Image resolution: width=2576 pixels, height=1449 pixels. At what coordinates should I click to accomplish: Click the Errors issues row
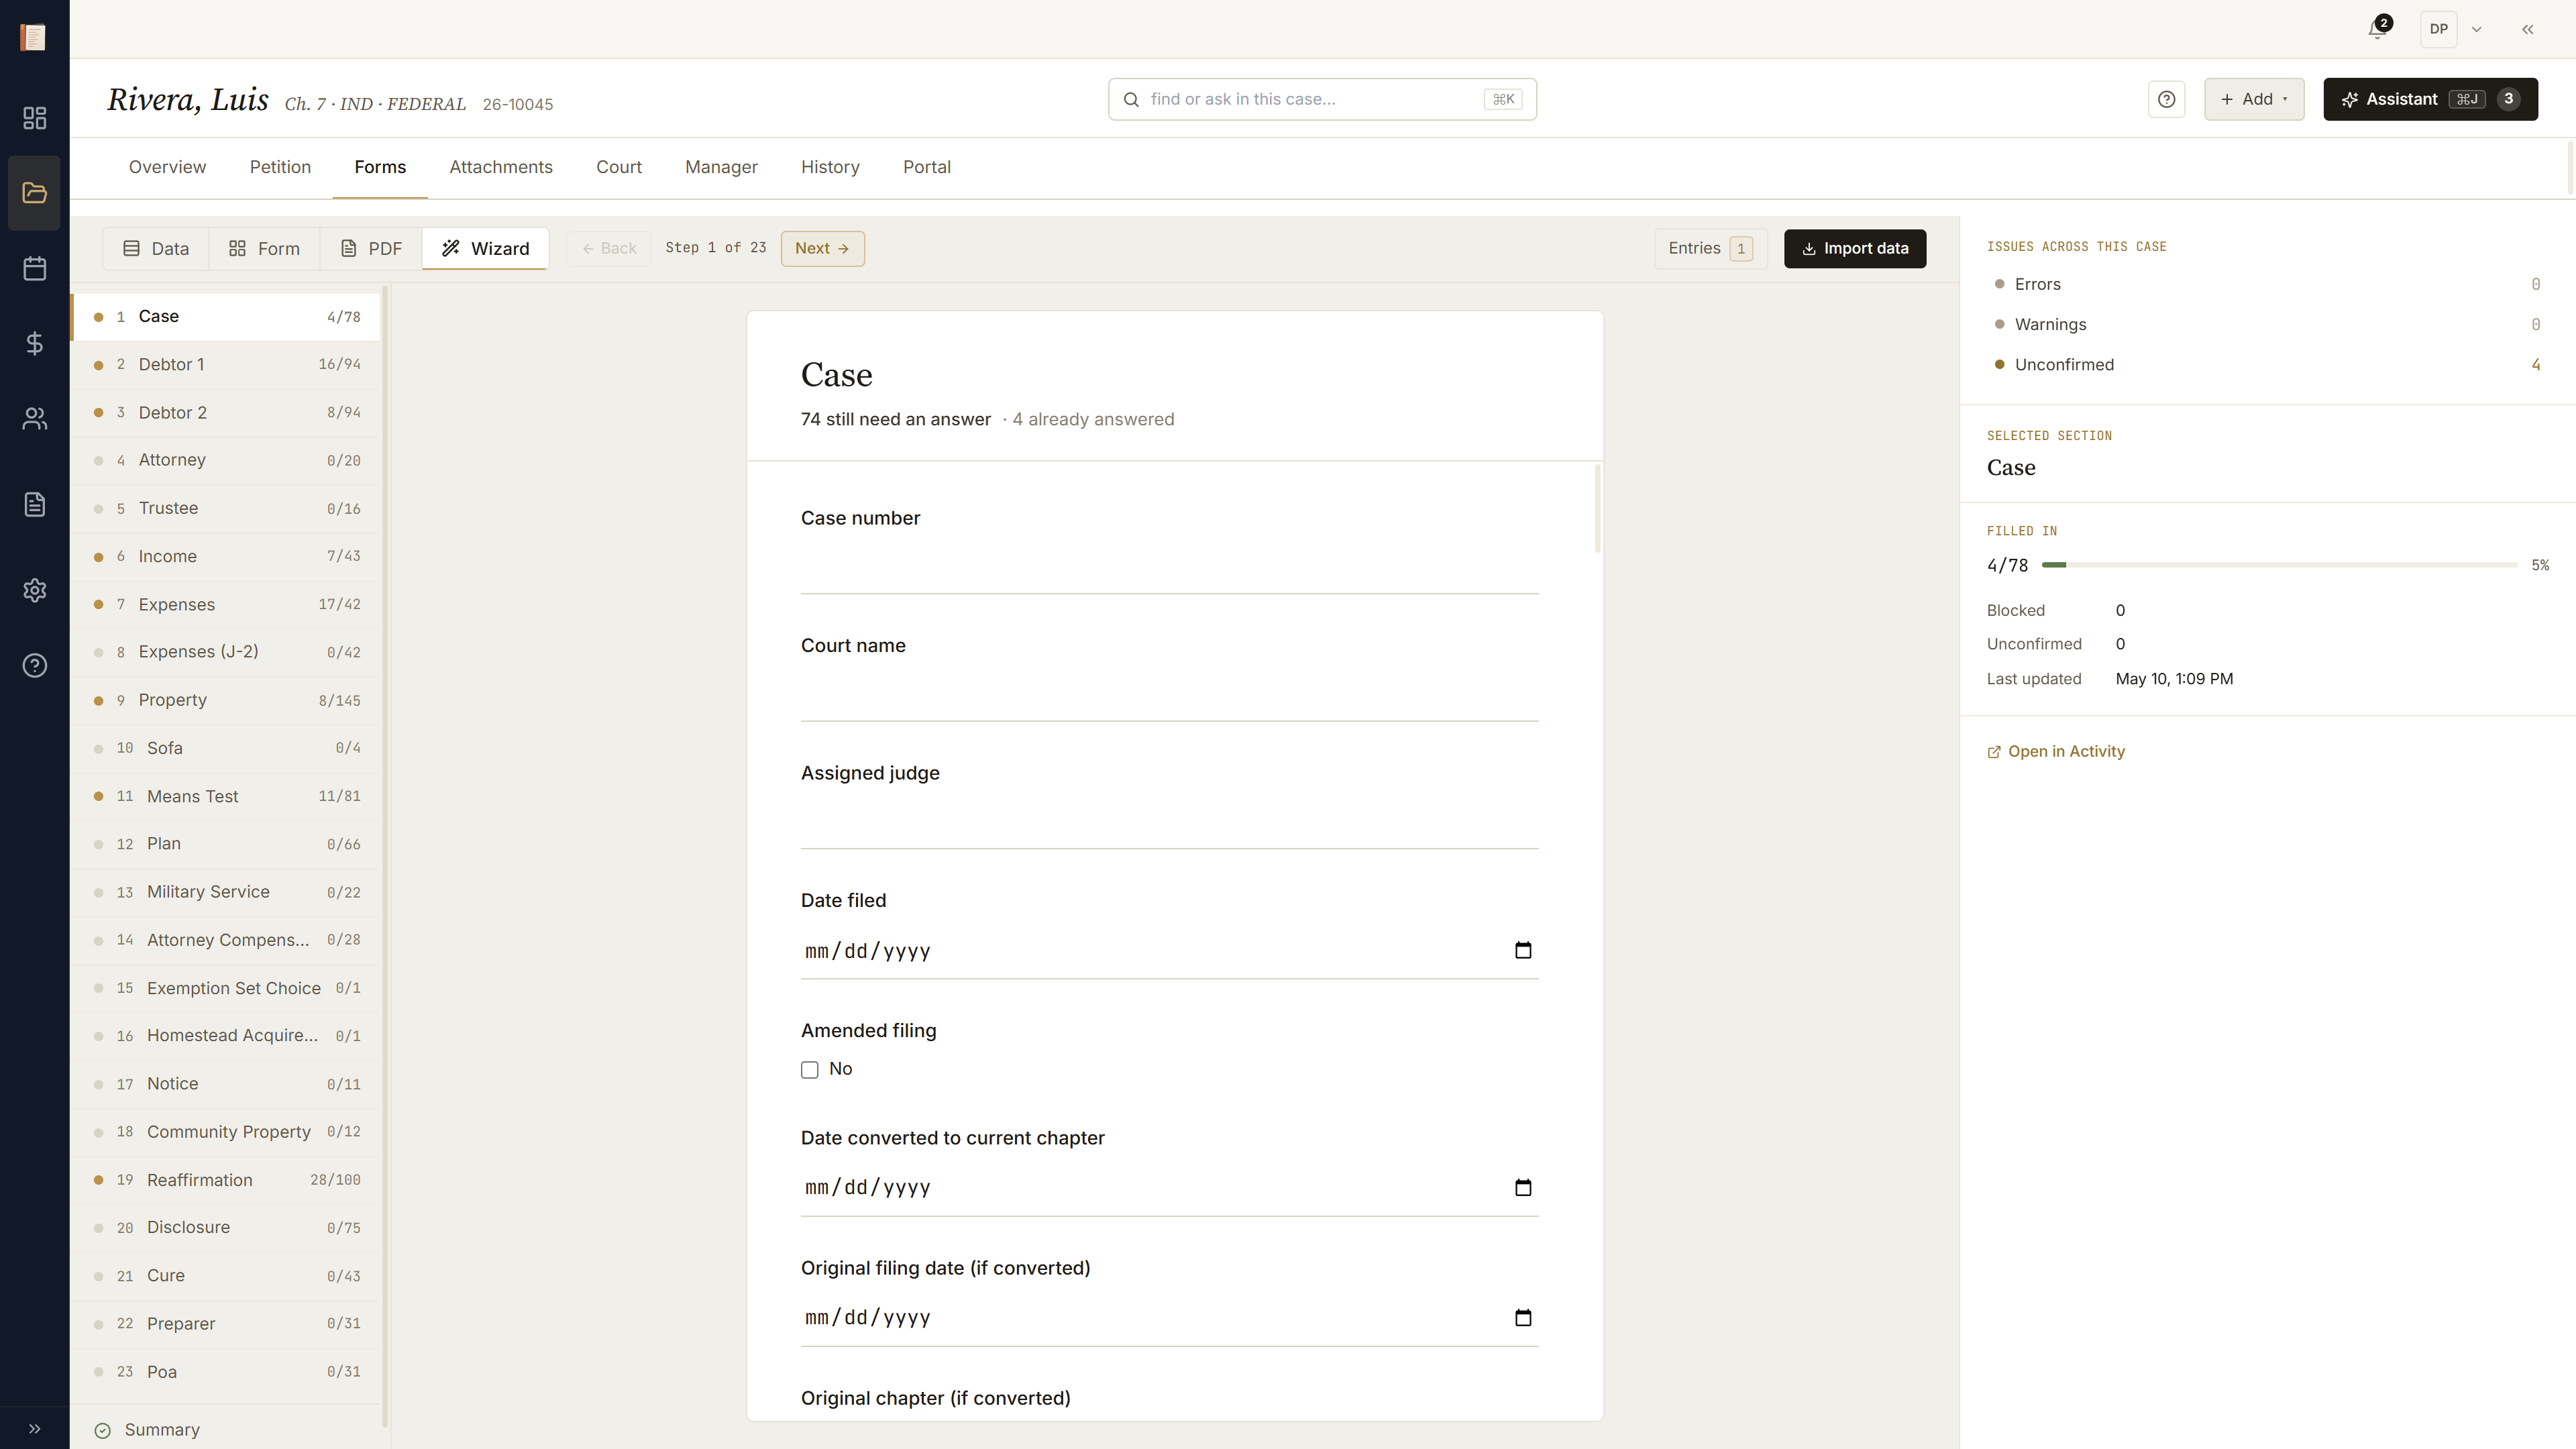[x=2267, y=284]
